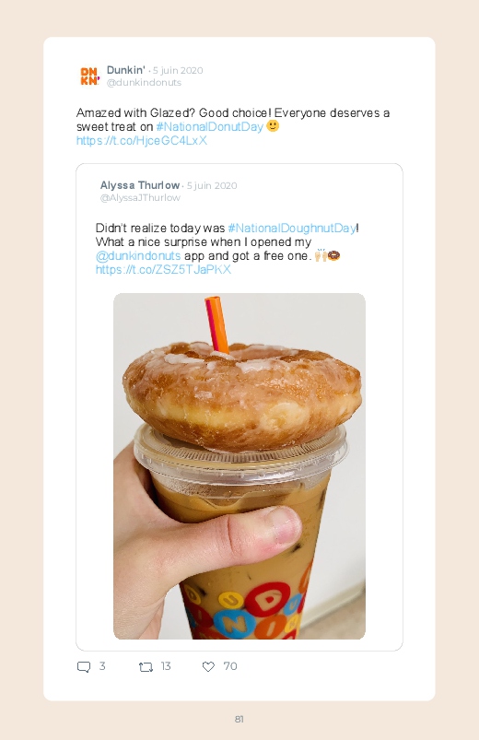
Task: Open Alyssa Thurlow's profile name
Action: [x=140, y=185]
